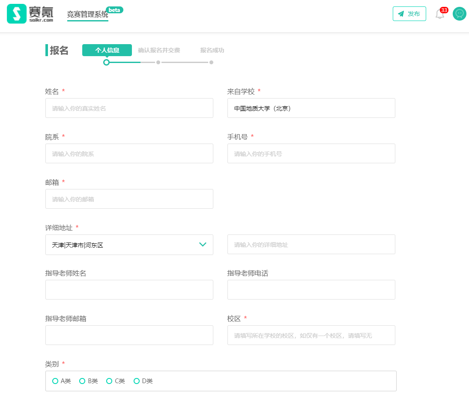469x396 pixels.
Task: Focus the 邮箱 email input field
Action: point(129,199)
